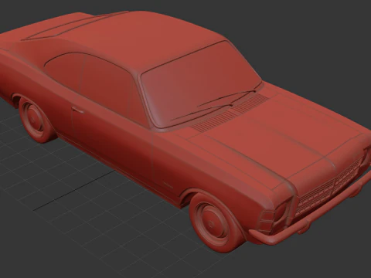Select the car model's front wheel
The height and width of the screenshot is (278, 371).
coord(217,222)
